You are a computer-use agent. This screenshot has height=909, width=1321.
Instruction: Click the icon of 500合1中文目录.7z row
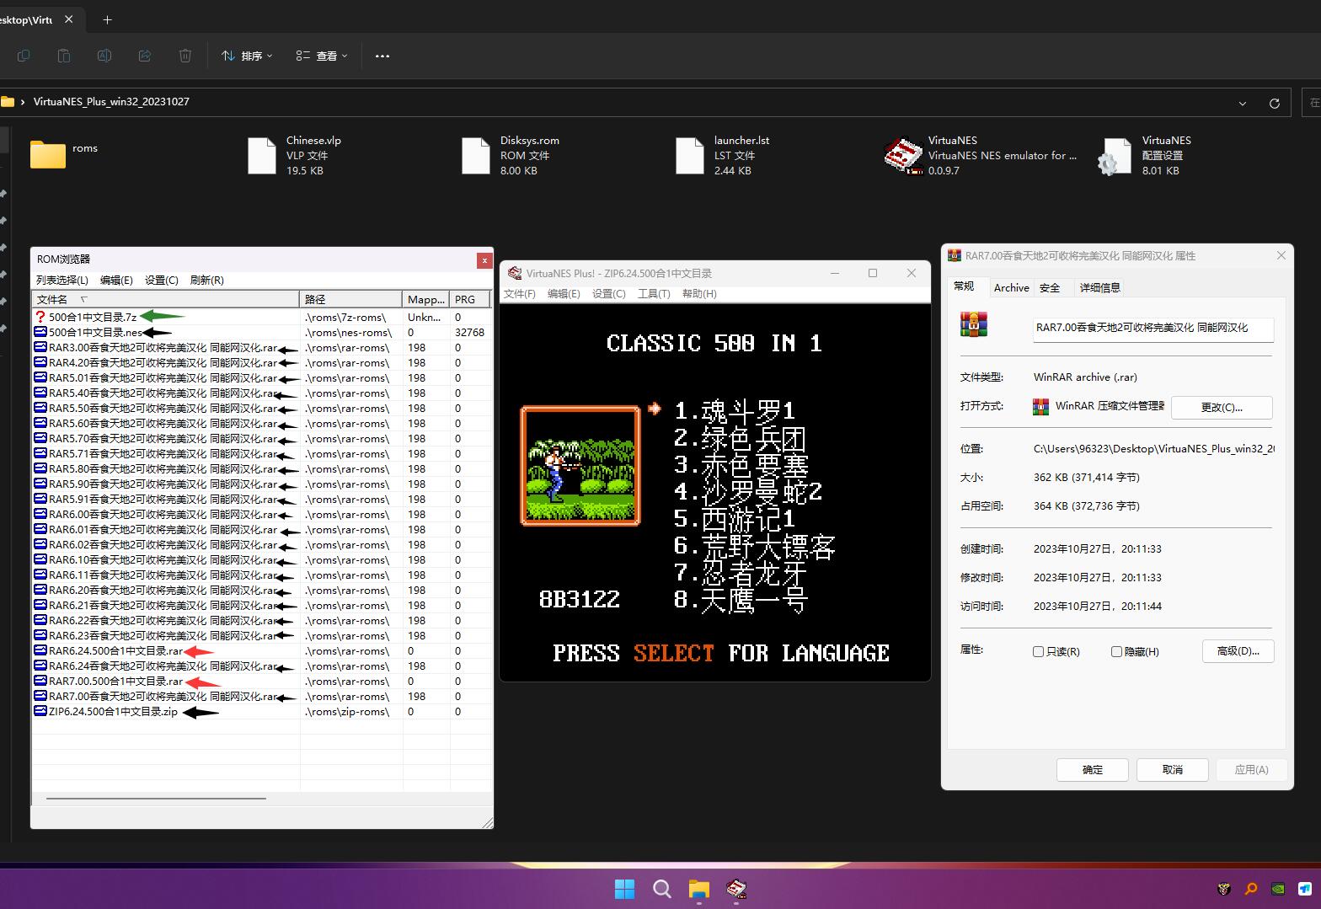tap(40, 317)
